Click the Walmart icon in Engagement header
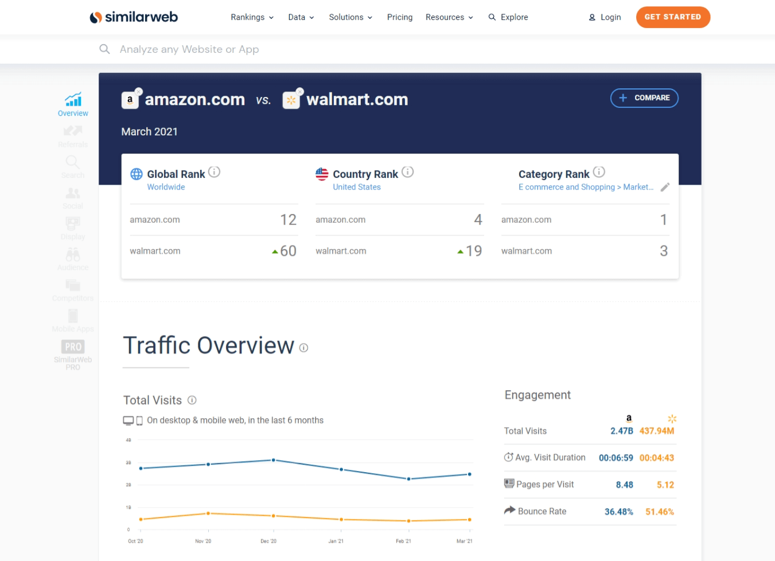The width and height of the screenshot is (775, 561). [672, 419]
